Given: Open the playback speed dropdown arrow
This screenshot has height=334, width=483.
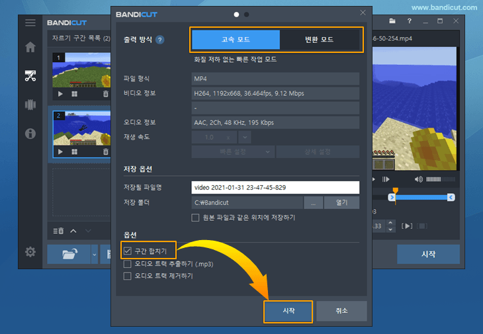Looking at the screenshot, I should tap(245, 137).
